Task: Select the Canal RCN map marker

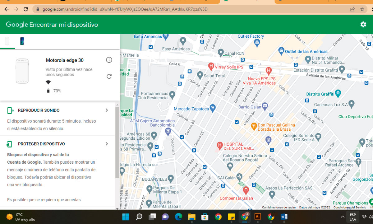Action: [x=221, y=52]
